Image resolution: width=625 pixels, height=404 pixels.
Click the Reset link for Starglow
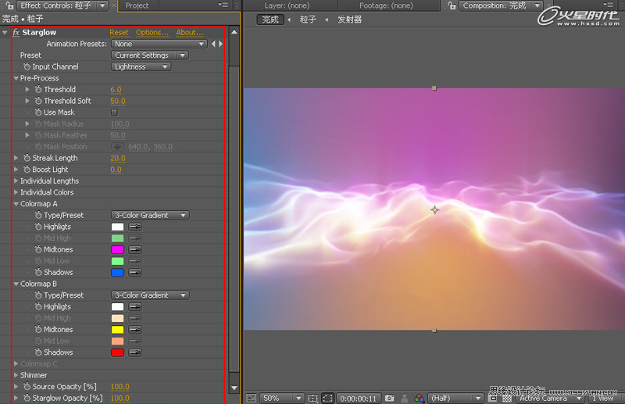coord(119,33)
